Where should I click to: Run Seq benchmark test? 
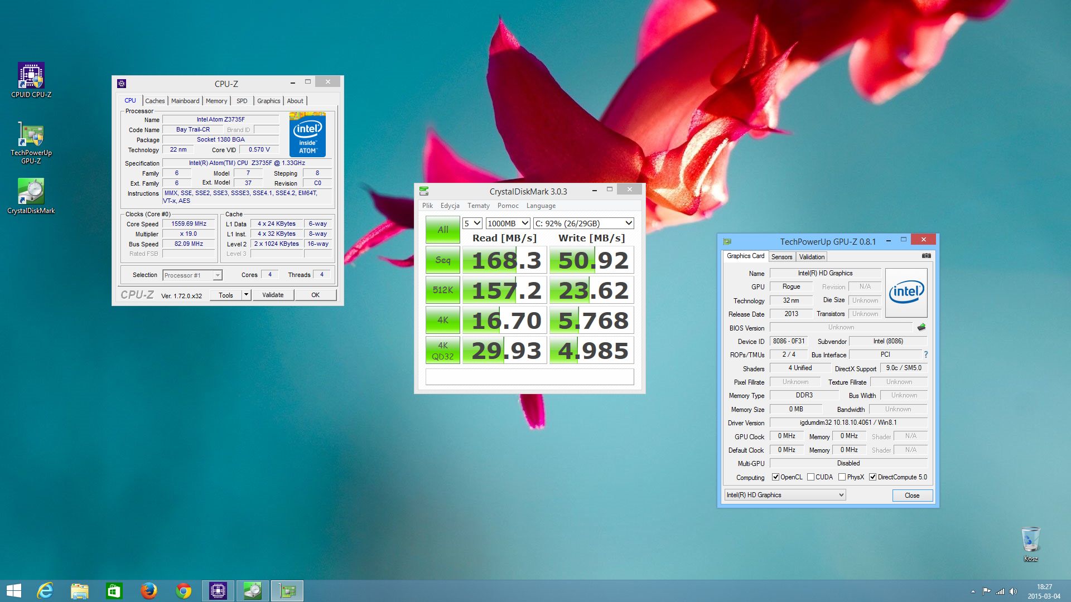tap(443, 260)
